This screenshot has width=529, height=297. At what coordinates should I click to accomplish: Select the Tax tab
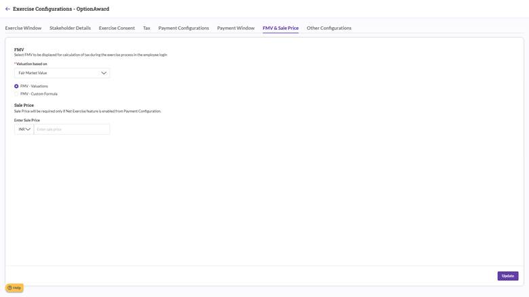146,28
